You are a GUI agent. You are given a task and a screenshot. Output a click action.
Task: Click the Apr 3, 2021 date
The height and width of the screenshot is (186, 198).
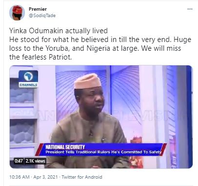coord(45,177)
